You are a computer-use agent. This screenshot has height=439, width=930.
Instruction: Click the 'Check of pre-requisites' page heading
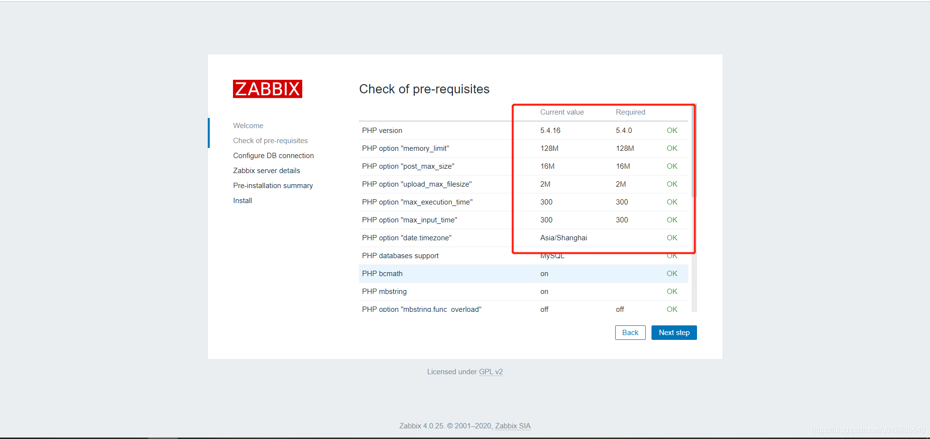pos(424,89)
